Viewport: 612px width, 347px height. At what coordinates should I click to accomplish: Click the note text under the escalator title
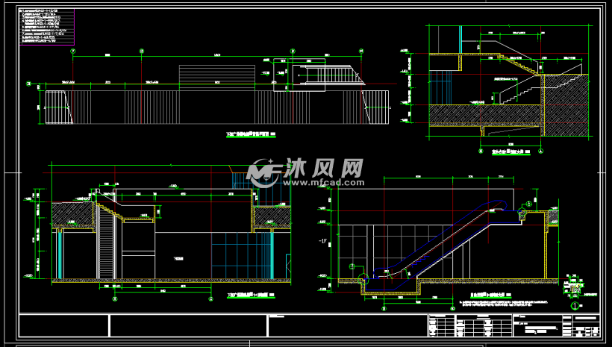click(504, 303)
